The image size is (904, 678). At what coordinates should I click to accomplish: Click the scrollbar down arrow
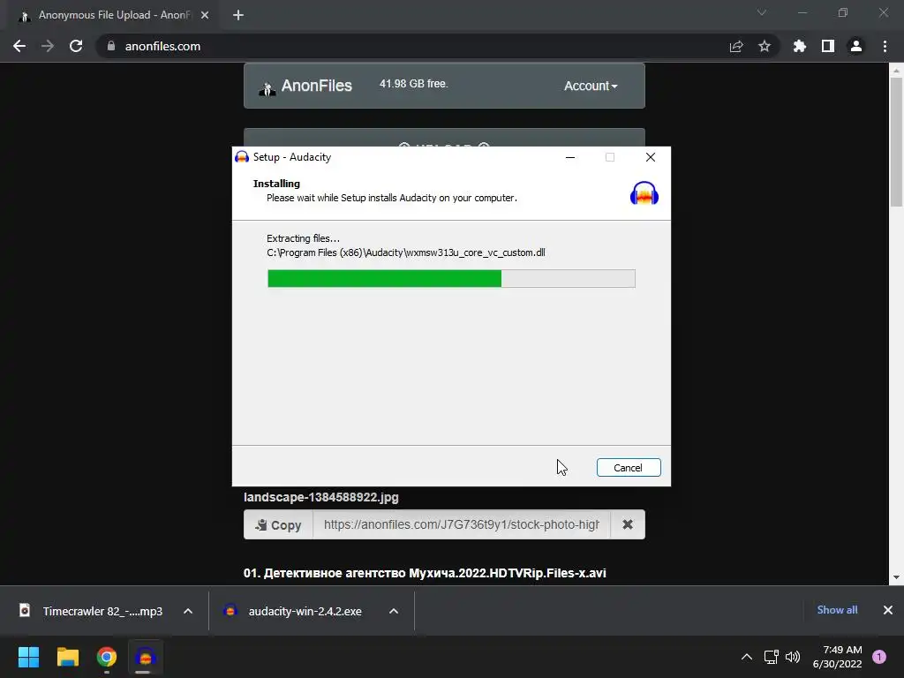click(x=896, y=577)
